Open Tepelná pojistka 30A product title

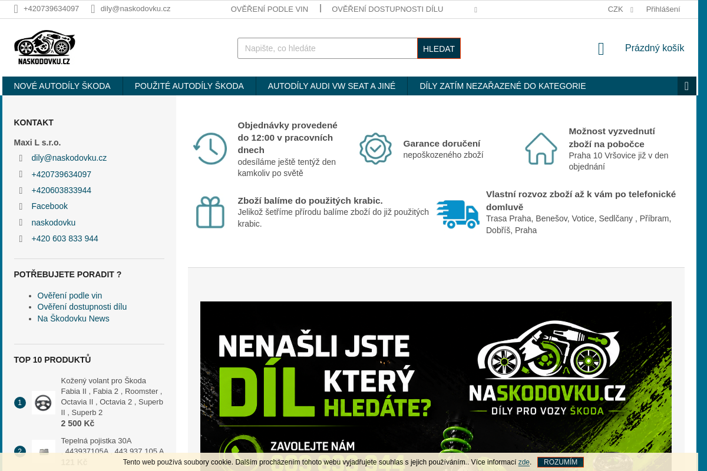pyautogui.click(x=113, y=446)
